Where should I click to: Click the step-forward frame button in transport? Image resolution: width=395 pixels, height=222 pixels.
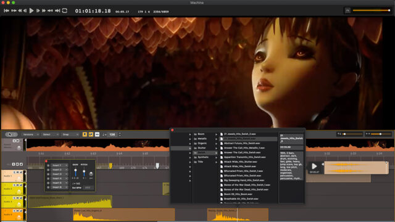click(38, 10)
